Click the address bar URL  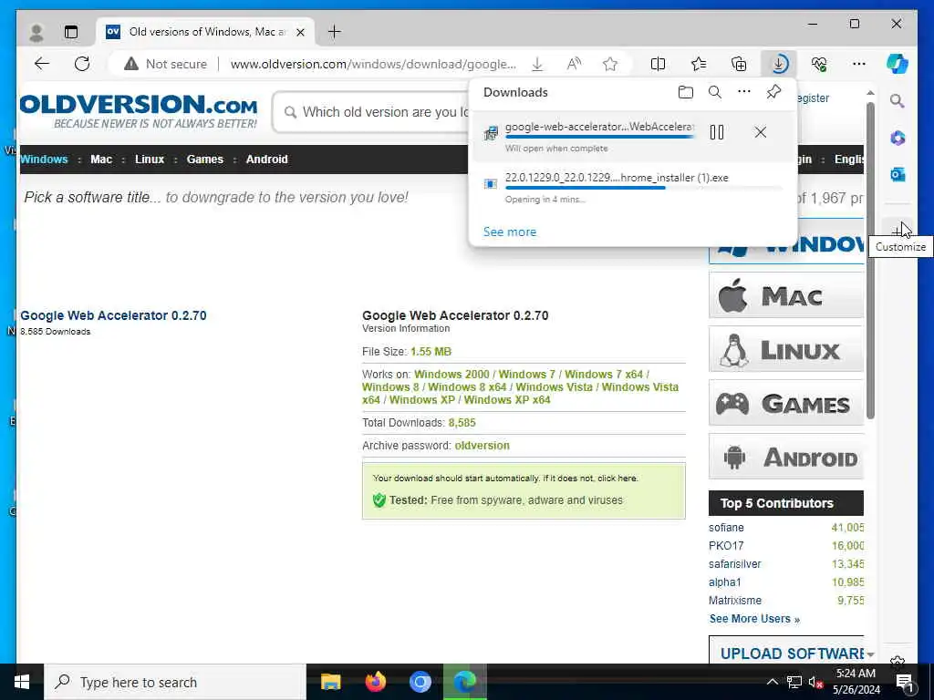pyautogui.click(x=373, y=64)
